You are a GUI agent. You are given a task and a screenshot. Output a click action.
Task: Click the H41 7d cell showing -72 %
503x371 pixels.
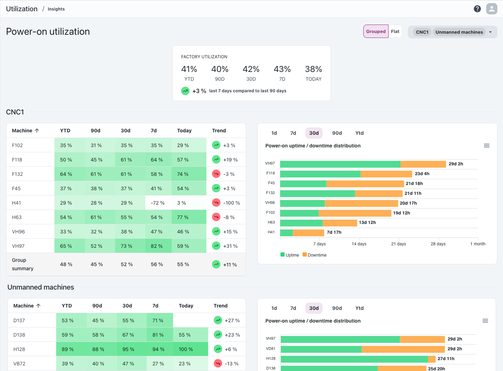tap(158, 203)
